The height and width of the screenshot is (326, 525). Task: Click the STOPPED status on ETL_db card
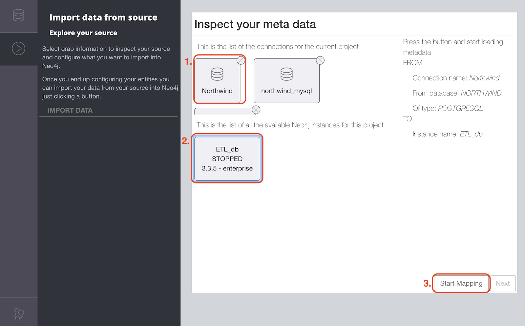(x=227, y=159)
